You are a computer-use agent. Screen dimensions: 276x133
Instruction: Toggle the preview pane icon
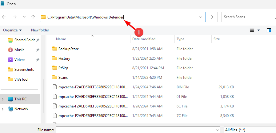tap(269, 30)
